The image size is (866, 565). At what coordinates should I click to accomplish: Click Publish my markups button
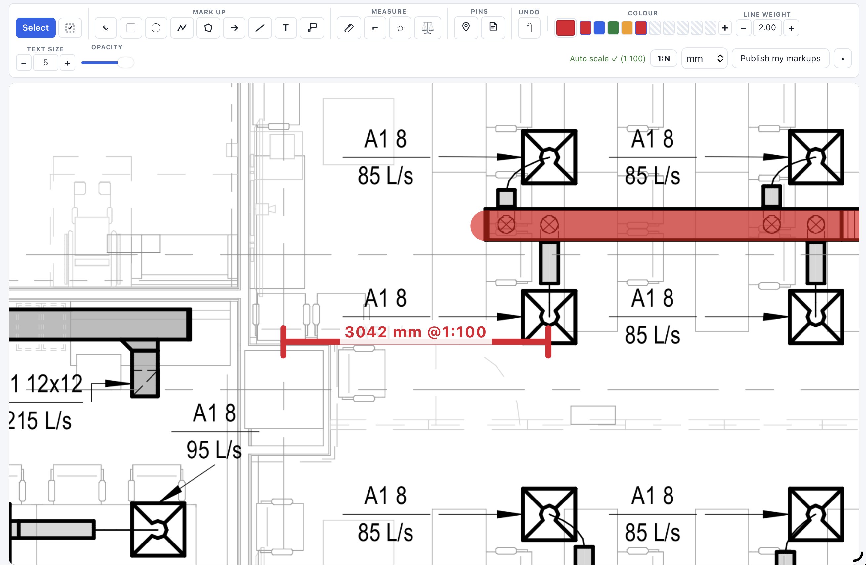coord(781,58)
